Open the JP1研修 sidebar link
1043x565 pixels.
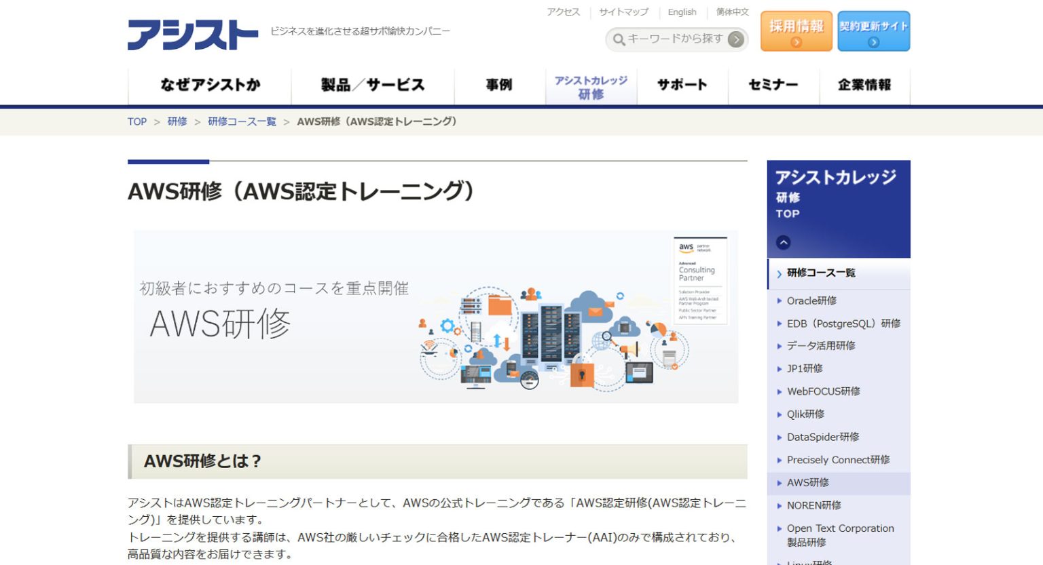(x=805, y=368)
